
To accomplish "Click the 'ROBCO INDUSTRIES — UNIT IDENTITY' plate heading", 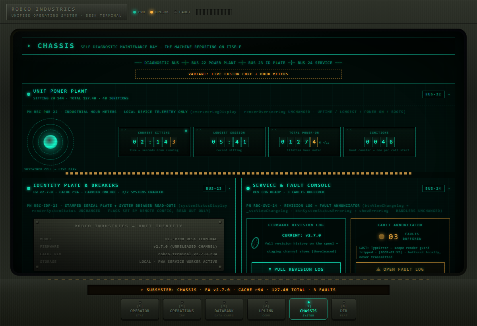I will coord(129,226).
